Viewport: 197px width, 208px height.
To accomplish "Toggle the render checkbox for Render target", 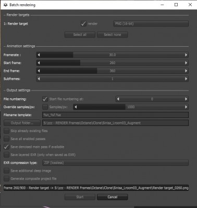I will click(83, 23).
